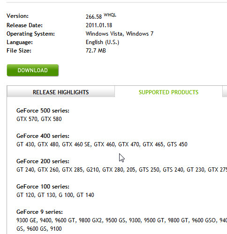Screen dimensions: 227x234
Task: Click the Language: label
Action: [20, 42]
